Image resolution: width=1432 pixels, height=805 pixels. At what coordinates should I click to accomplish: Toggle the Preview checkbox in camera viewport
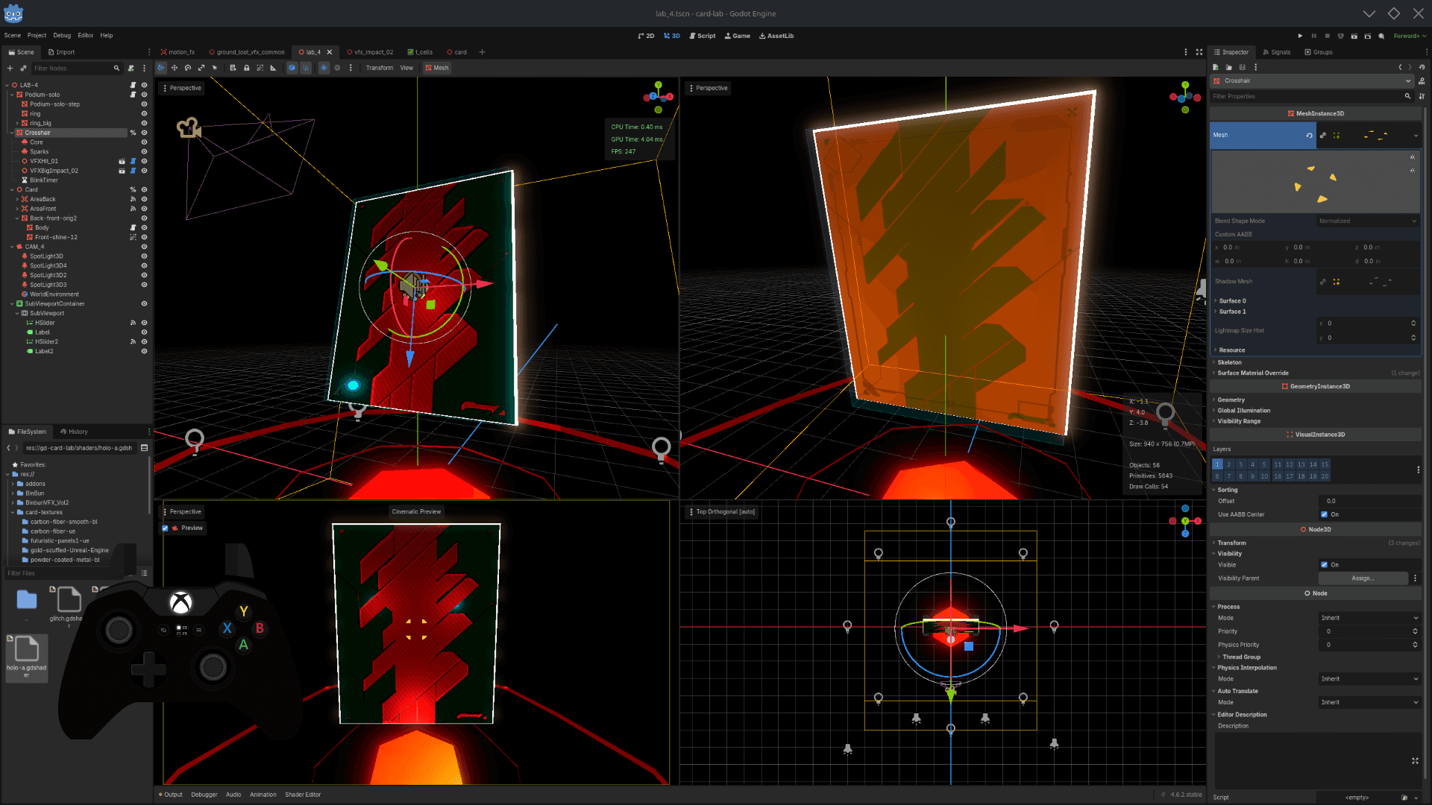tap(165, 528)
